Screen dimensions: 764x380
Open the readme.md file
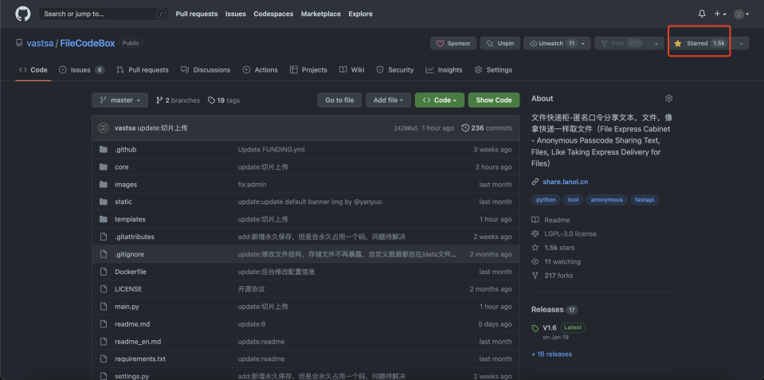132,324
